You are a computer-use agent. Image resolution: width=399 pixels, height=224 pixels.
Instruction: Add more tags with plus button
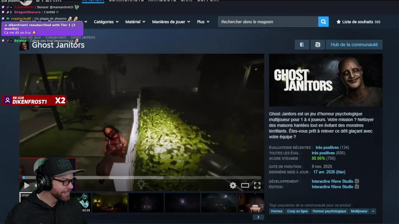point(373,211)
